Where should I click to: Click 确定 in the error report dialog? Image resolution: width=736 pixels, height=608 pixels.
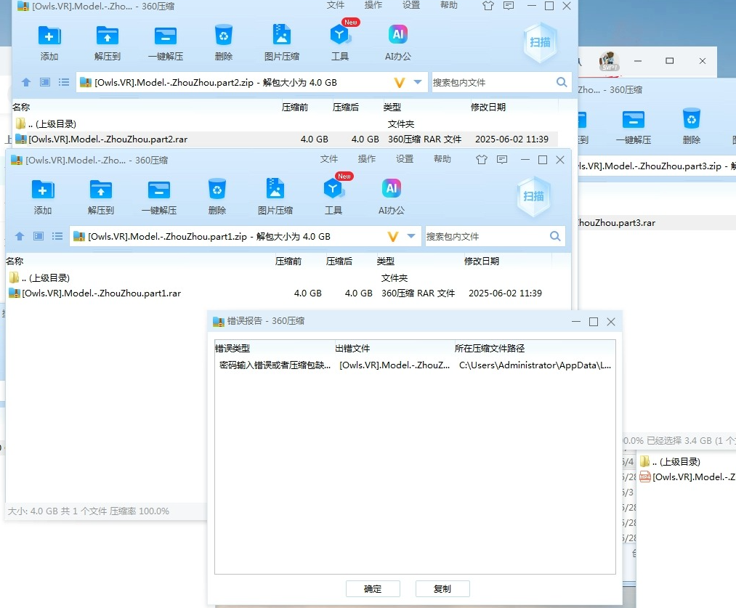pos(373,588)
